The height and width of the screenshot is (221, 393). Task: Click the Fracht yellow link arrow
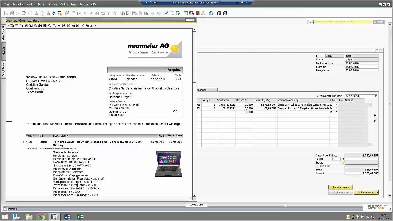pyautogui.click(x=343, y=163)
